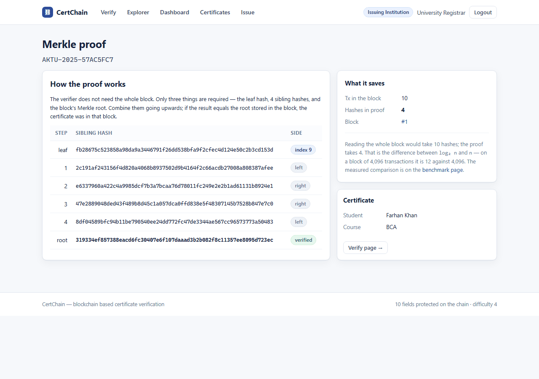Click the right badge in step 3 row
The width and height of the screenshot is (539, 379).
pyautogui.click(x=300, y=204)
